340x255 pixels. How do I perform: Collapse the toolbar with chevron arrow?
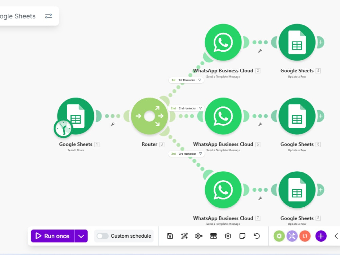coord(336,236)
